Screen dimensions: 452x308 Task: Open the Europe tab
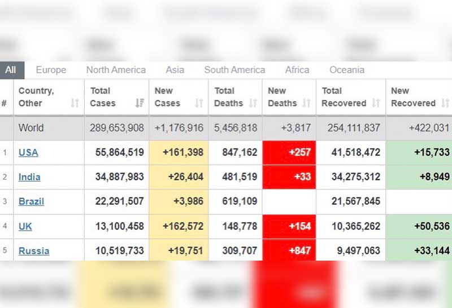click(51, 70)
